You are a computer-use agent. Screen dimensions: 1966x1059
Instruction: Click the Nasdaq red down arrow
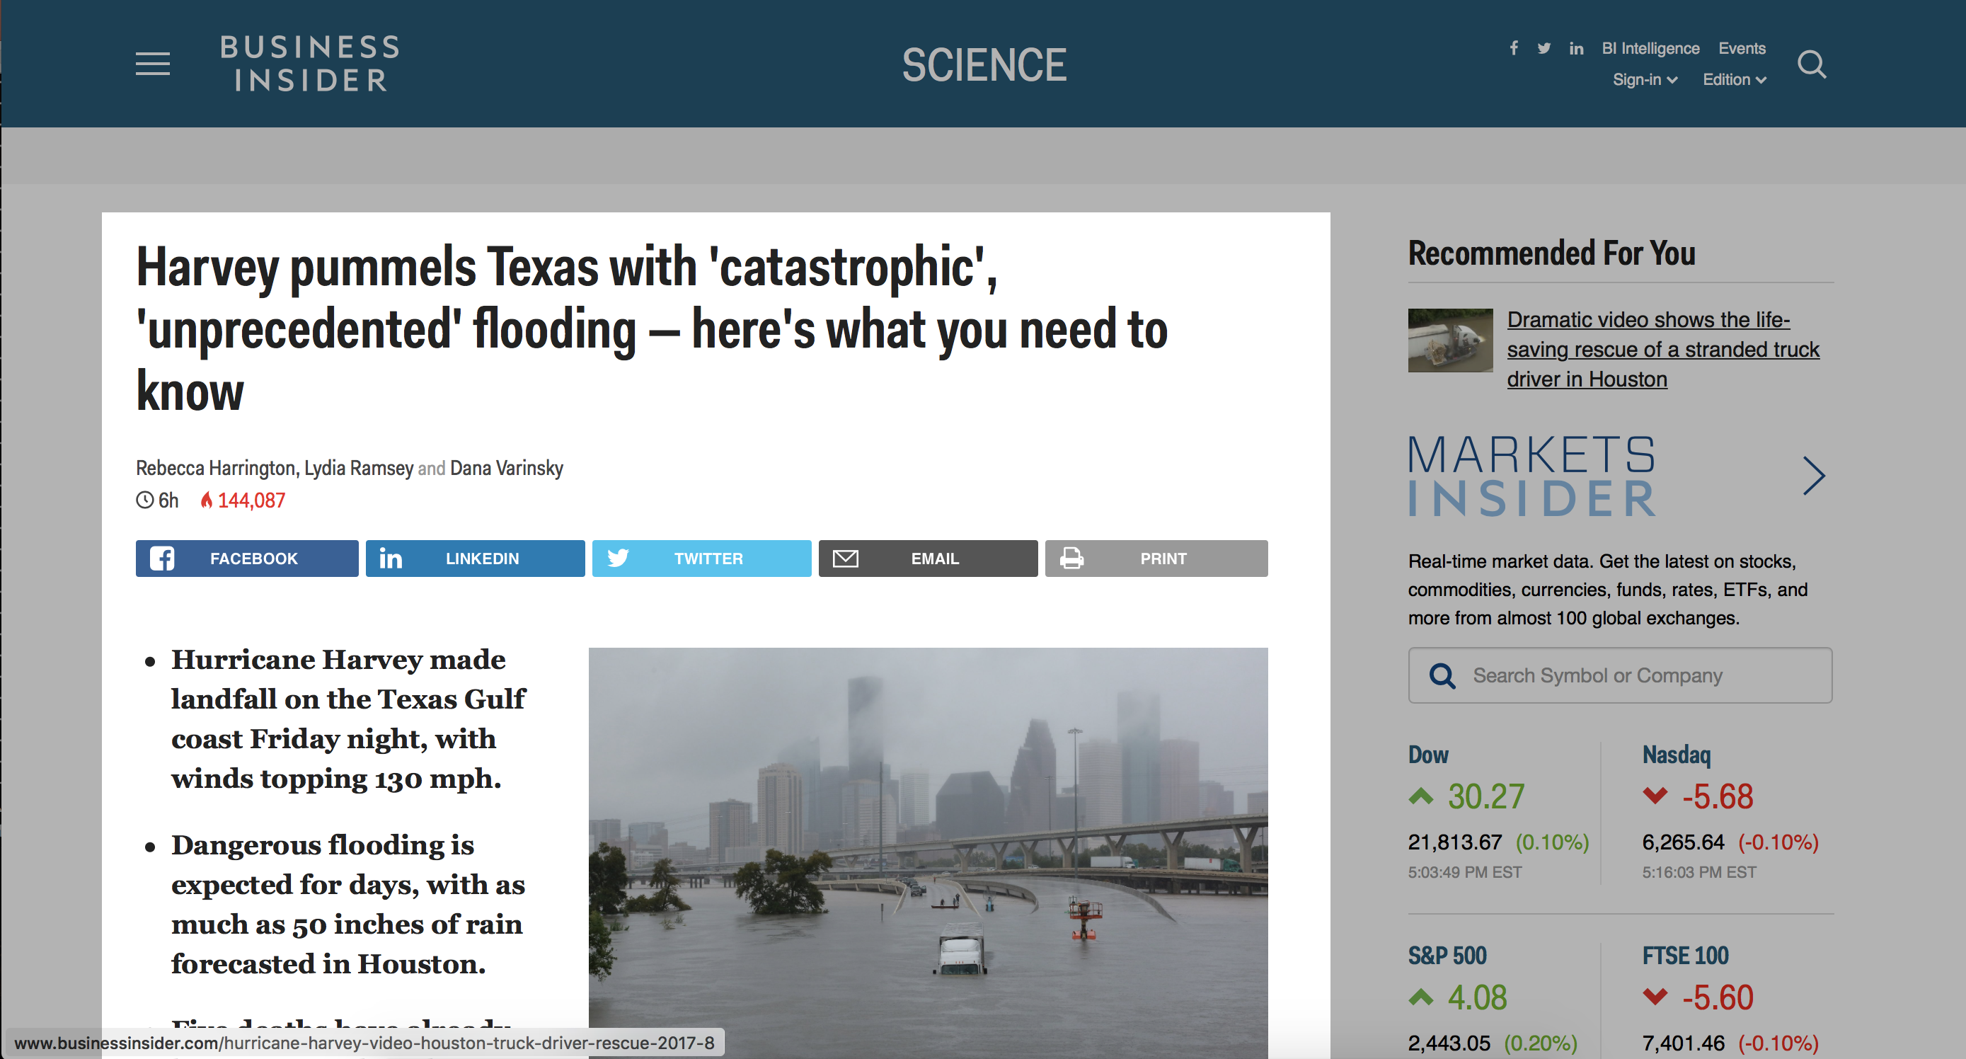tap(1655, 796)
